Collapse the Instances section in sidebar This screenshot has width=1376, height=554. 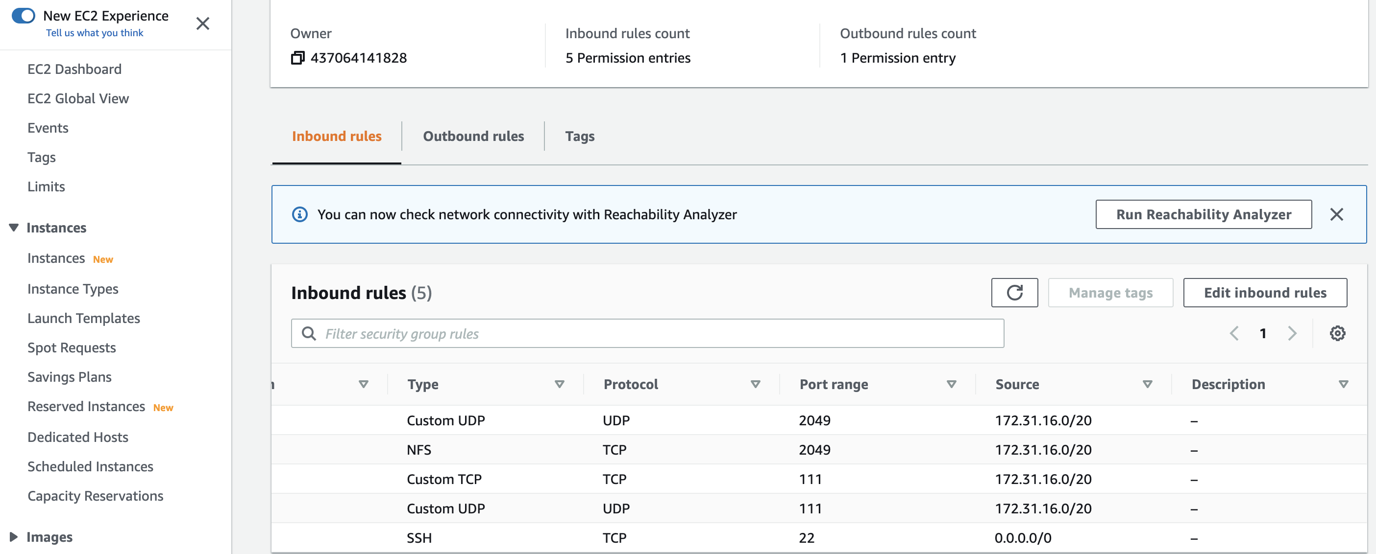(13, 228)
